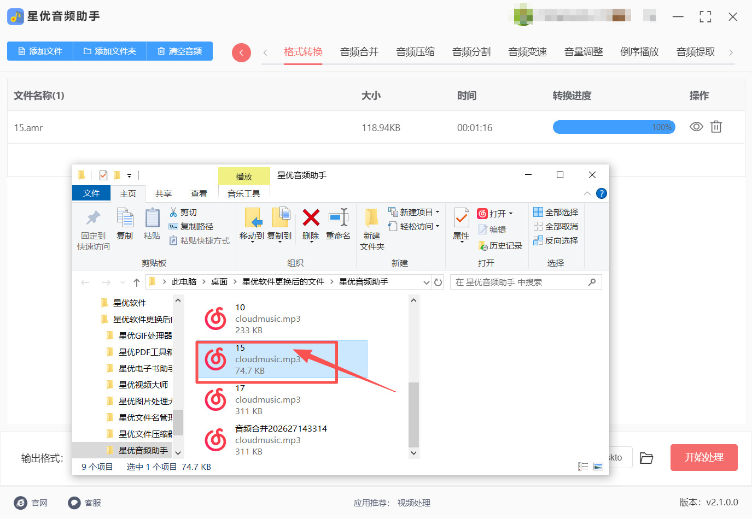This screenshot has height=519, width=752.
Task: Delete 15.amr using the trash icon
Action: click(716, 127)
